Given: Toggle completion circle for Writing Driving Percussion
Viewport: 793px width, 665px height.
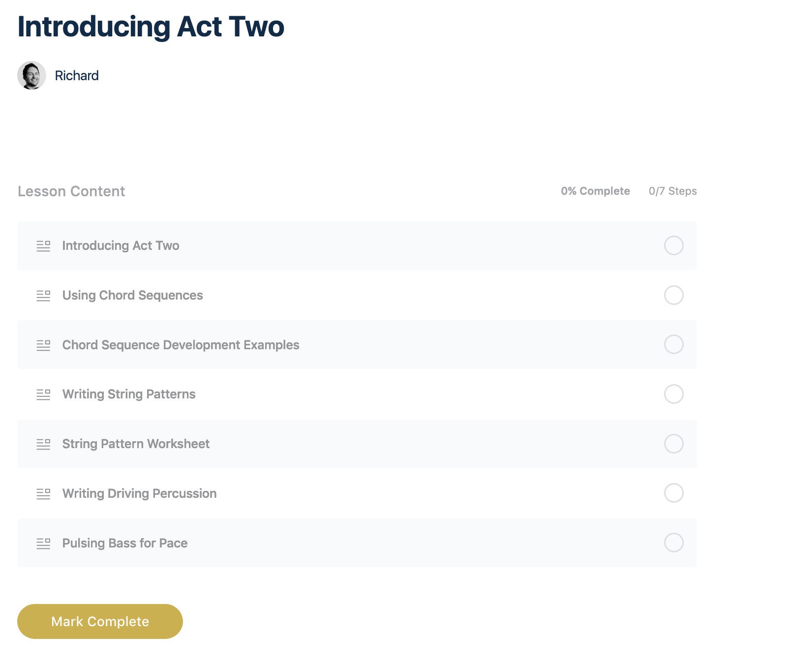Looking at the screenshot, I should pyautogui.click(x=673, y=493).
